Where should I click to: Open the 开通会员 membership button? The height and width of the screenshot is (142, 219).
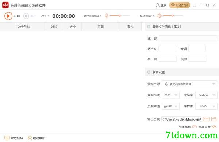(x=180, y=5)
